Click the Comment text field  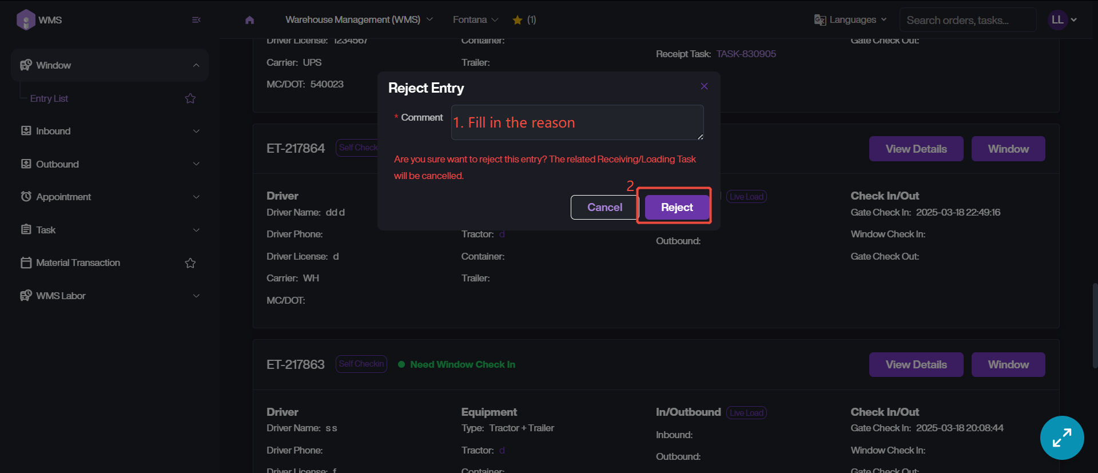[577, 122]
